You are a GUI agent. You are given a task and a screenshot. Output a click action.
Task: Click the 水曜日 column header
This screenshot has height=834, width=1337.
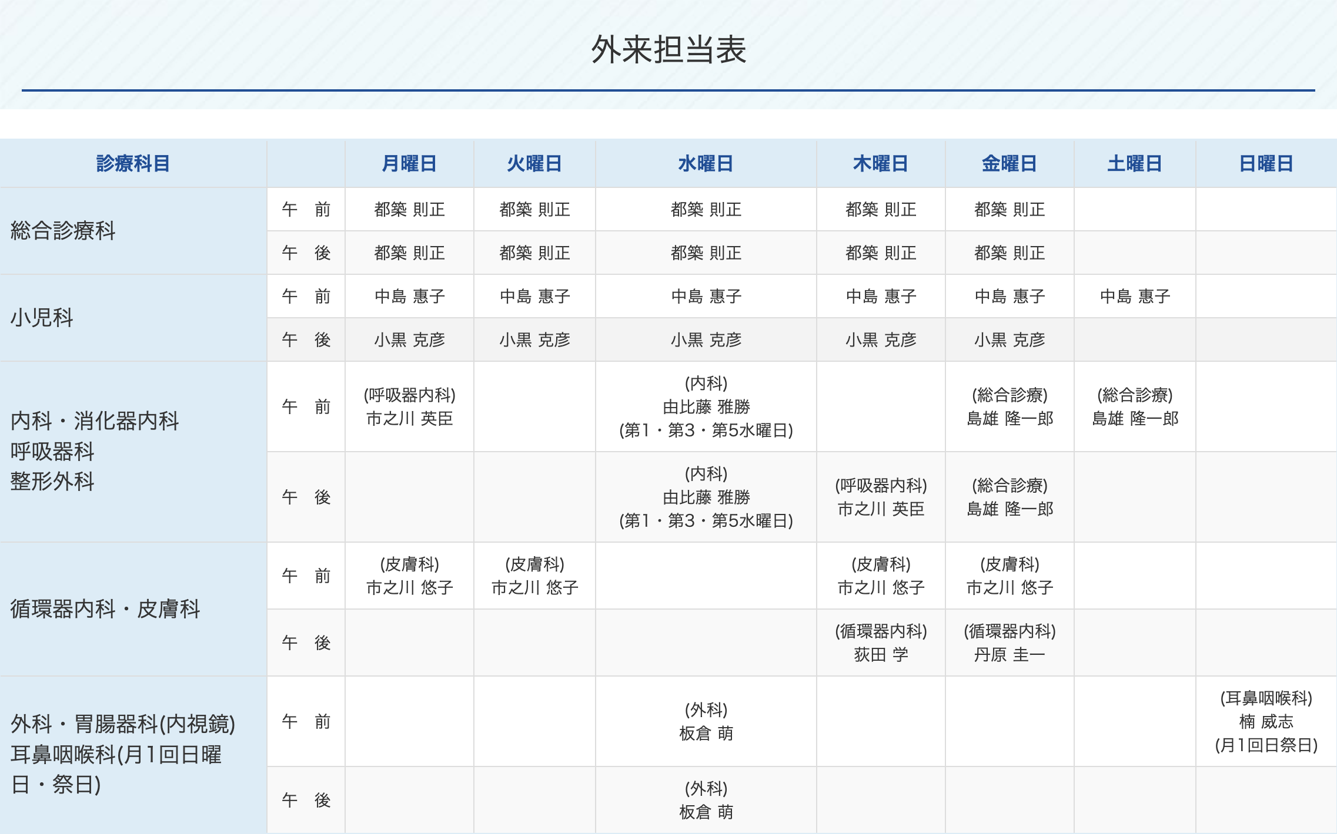pyautogui.click(x=706, y=163)
